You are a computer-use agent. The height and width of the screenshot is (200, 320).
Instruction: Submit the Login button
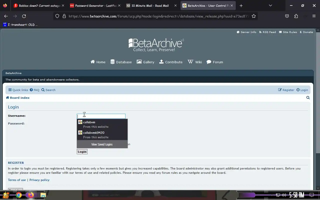tap(82, 152)
